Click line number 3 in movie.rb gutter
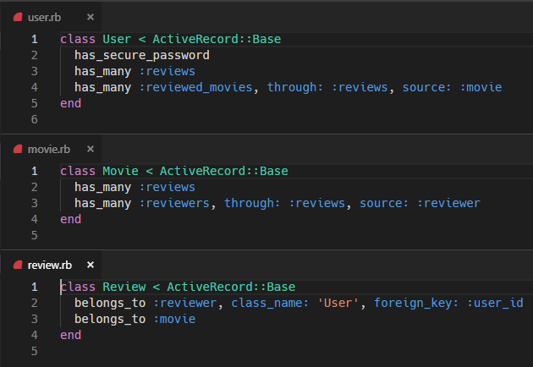The image size is (533, 367). (35, 203)
